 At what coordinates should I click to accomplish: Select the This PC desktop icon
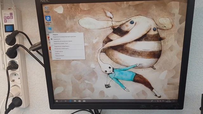50,29
